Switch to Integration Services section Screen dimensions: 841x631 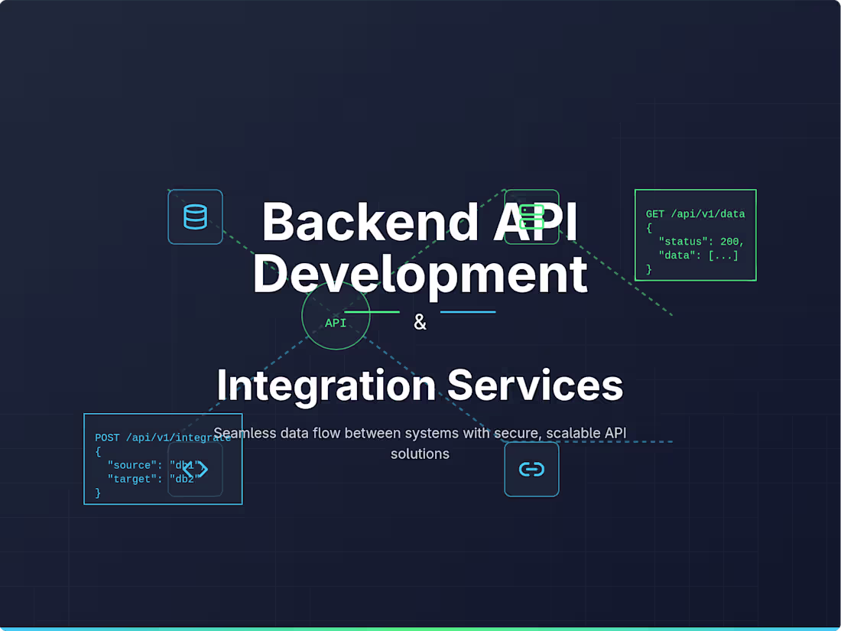coord(420,385)
